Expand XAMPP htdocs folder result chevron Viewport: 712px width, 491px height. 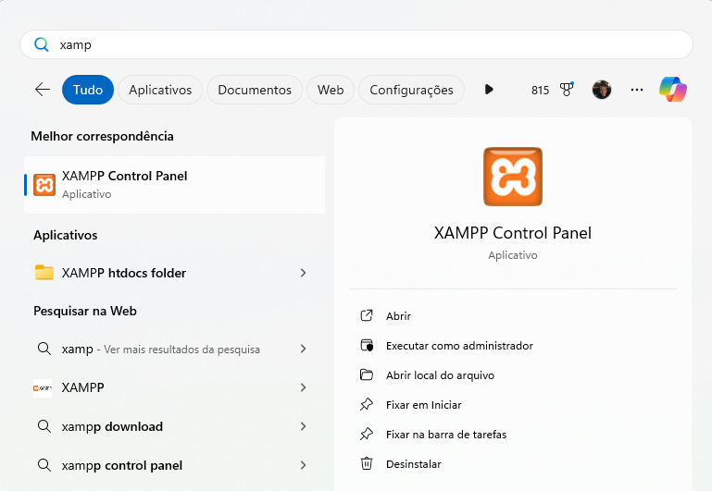[x=304, y=273]
